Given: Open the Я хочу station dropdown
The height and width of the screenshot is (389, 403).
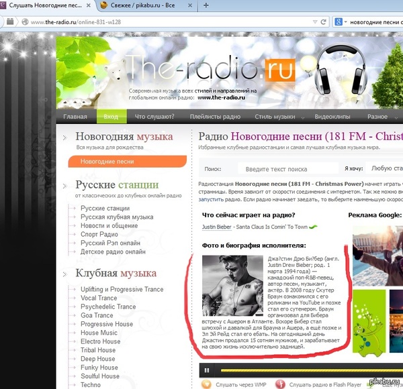Looking at the screenshot, I should (x=384, y=168).
